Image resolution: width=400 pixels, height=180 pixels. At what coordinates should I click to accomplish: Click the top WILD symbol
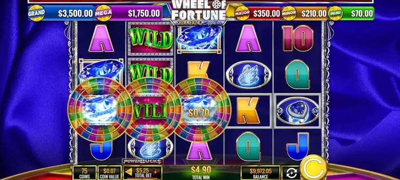tap(150, 39)
